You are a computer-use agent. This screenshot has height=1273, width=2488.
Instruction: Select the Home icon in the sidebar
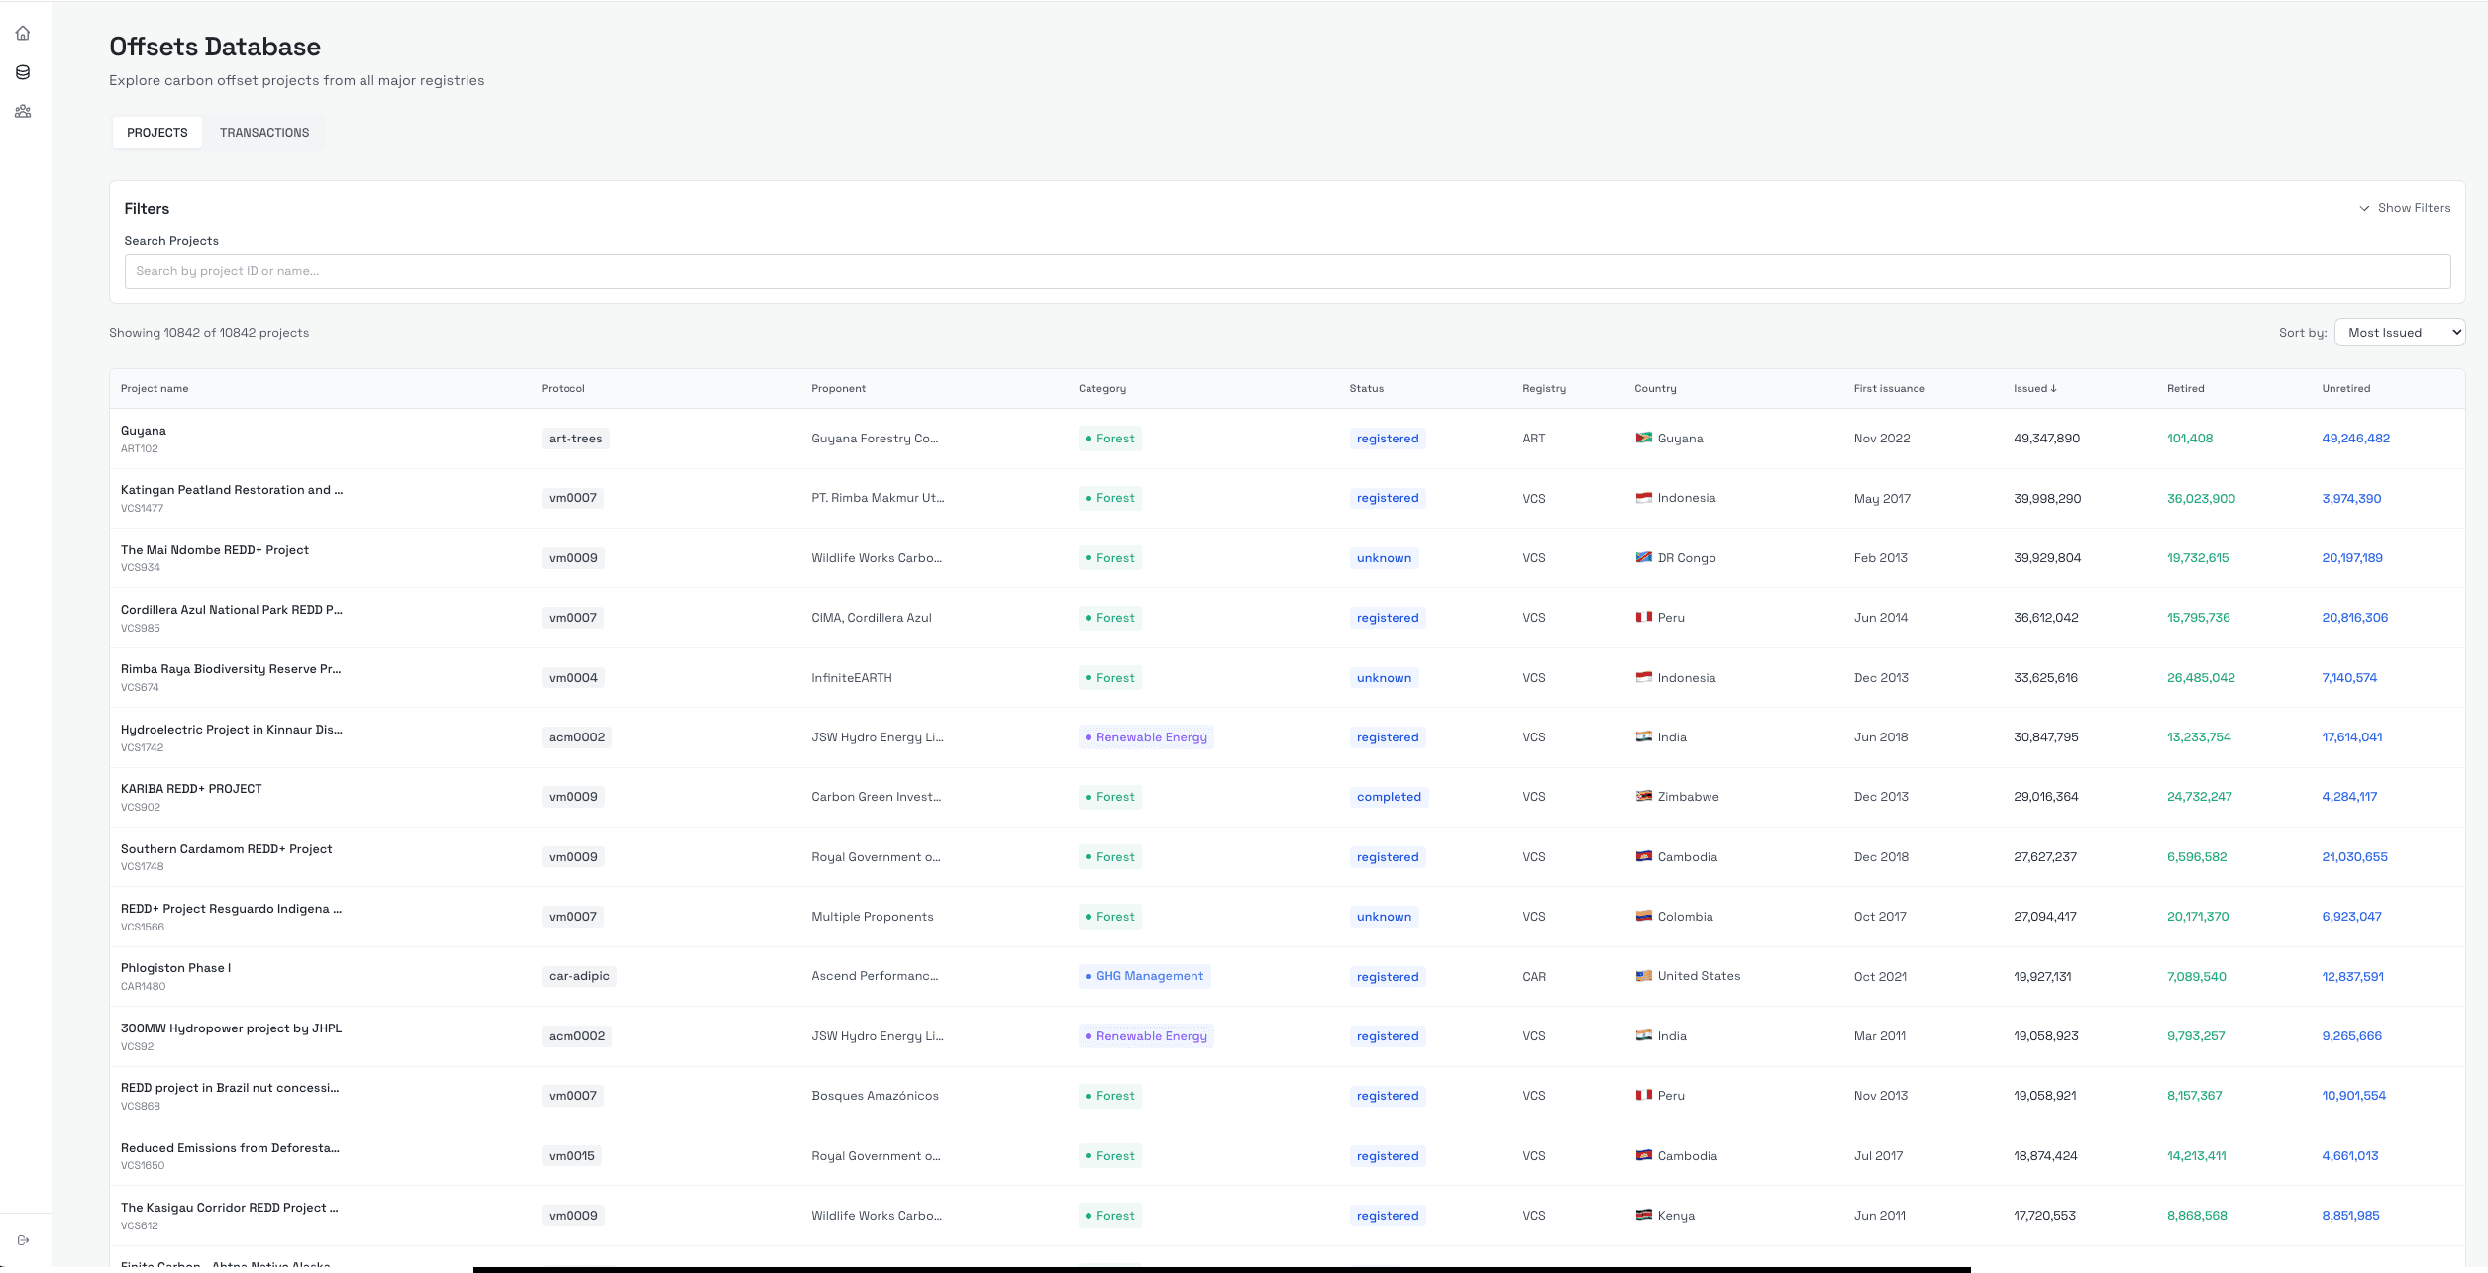pyautogui.click(x=23, y=33)
